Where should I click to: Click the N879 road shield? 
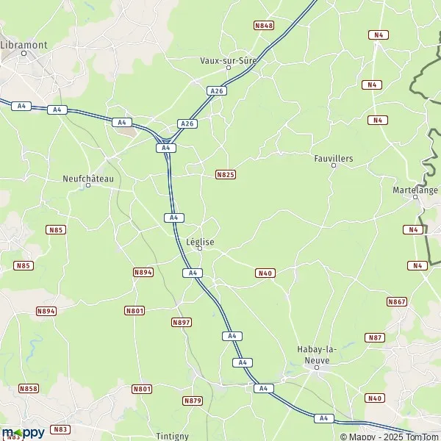coord(193,401)
